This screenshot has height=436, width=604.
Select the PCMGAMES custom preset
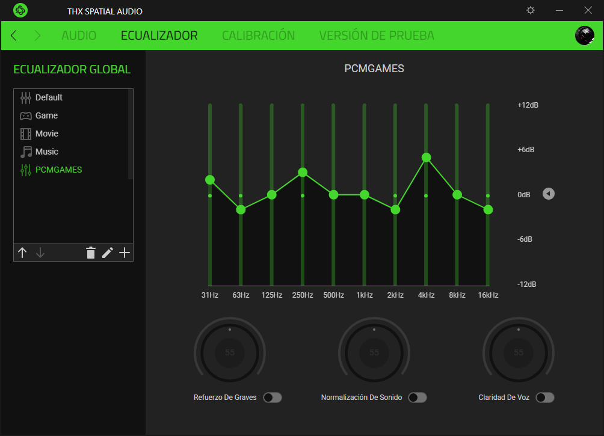click(71, 170)
